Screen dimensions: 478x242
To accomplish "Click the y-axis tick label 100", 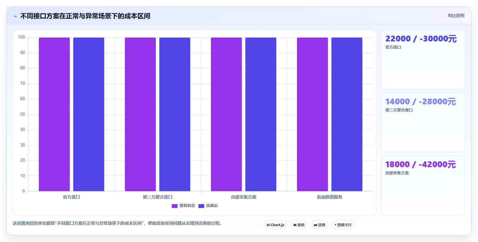I will tap(21, 37).
